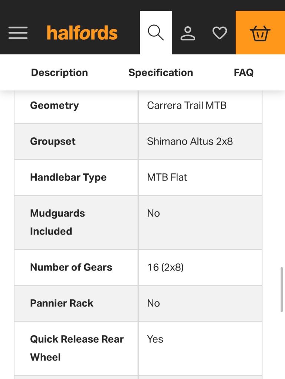Switch to the Description tab

point(59,72)
